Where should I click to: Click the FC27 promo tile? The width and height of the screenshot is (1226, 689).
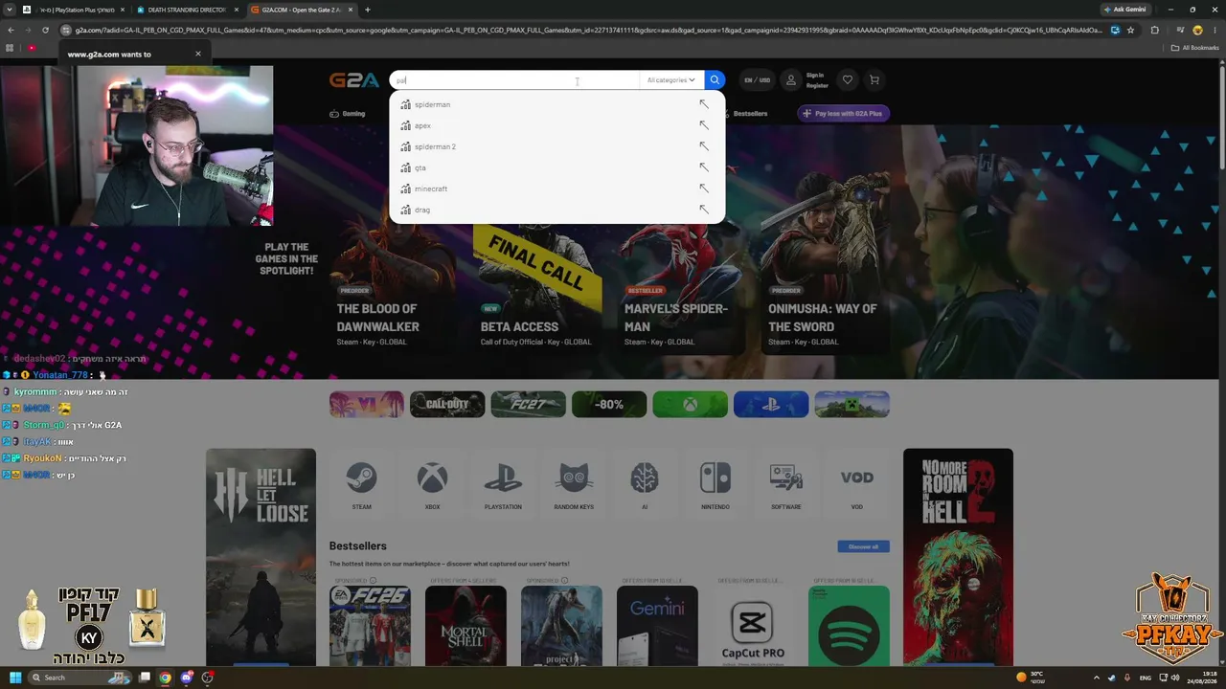529,404
